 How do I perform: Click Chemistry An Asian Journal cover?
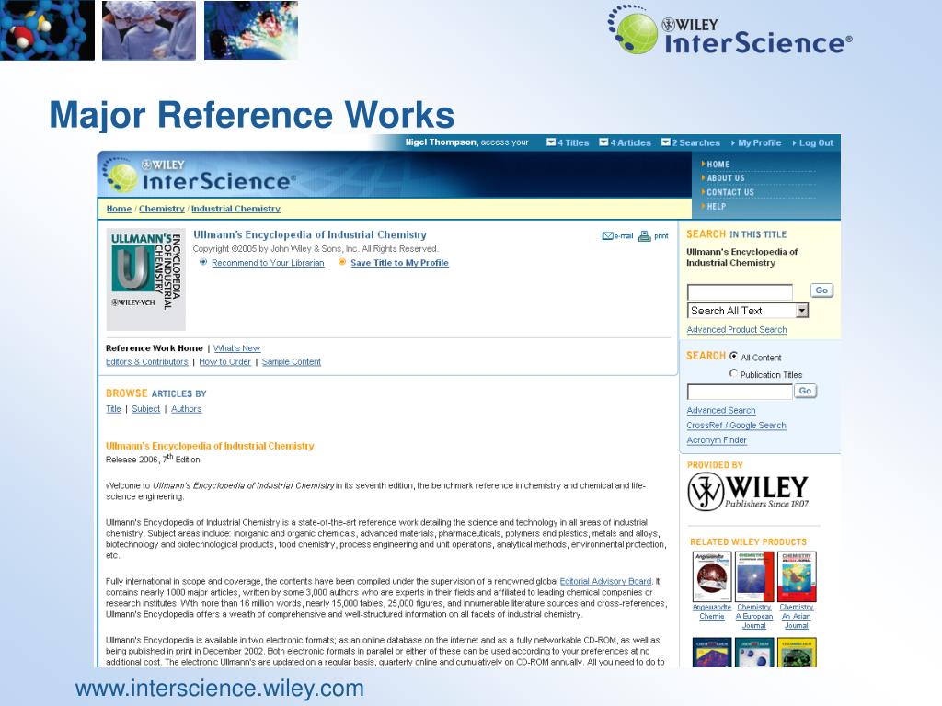click(x=797, y=577)
